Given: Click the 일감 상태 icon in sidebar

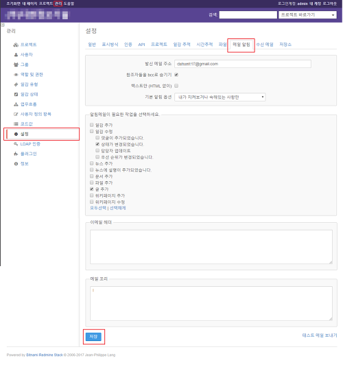Looking at the screenshot, I should point(16,95).
